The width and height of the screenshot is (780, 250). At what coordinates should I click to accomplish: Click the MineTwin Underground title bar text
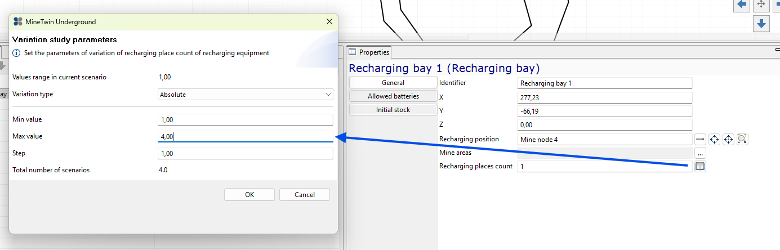pos(61,22)
